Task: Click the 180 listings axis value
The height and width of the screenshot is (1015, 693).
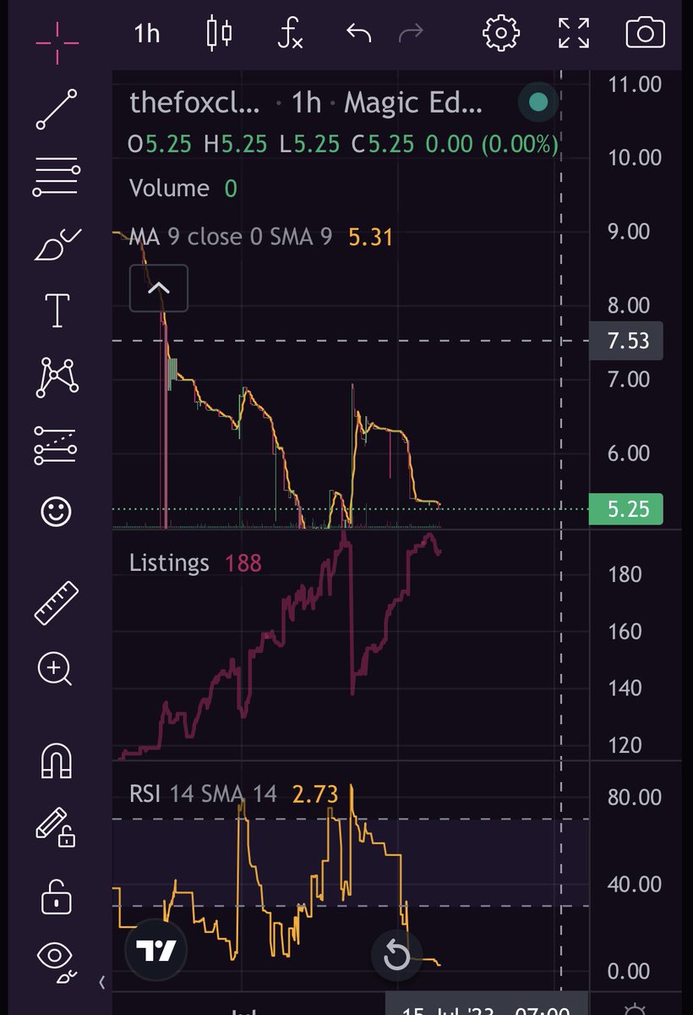Action: click(624, 574)
